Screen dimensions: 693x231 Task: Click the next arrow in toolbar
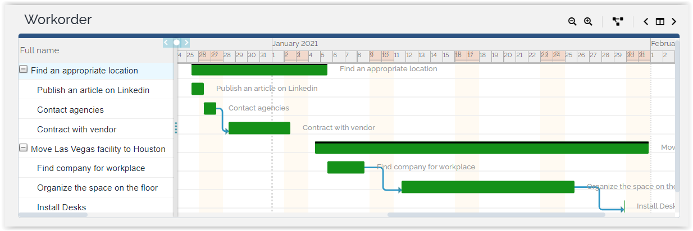pyautogui.click(x=674, y=22)
